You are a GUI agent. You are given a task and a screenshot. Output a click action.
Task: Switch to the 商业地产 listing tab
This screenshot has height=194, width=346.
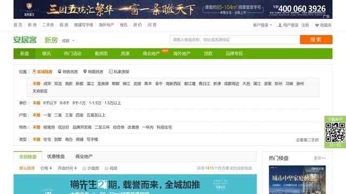tap(84, 157)
